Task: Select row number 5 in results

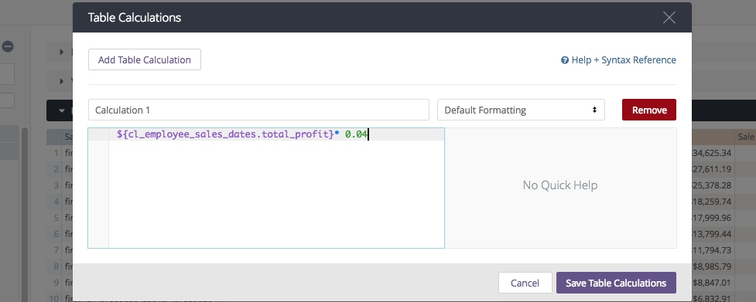Action: click(x=56, y=217)
